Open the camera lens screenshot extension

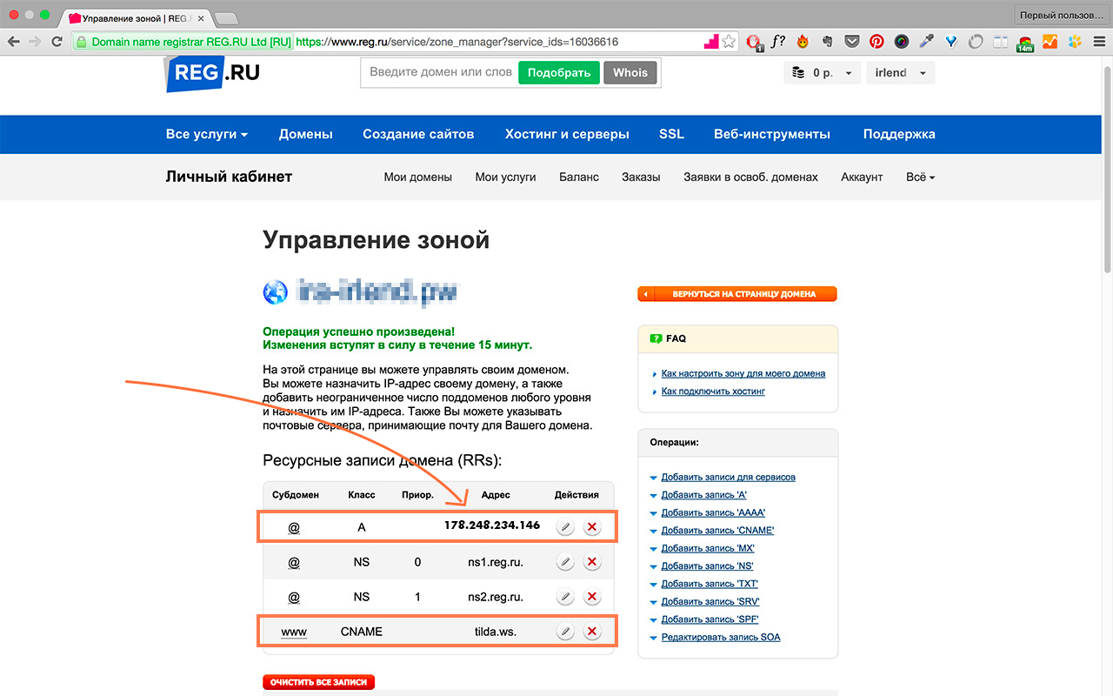click(902, 41)
